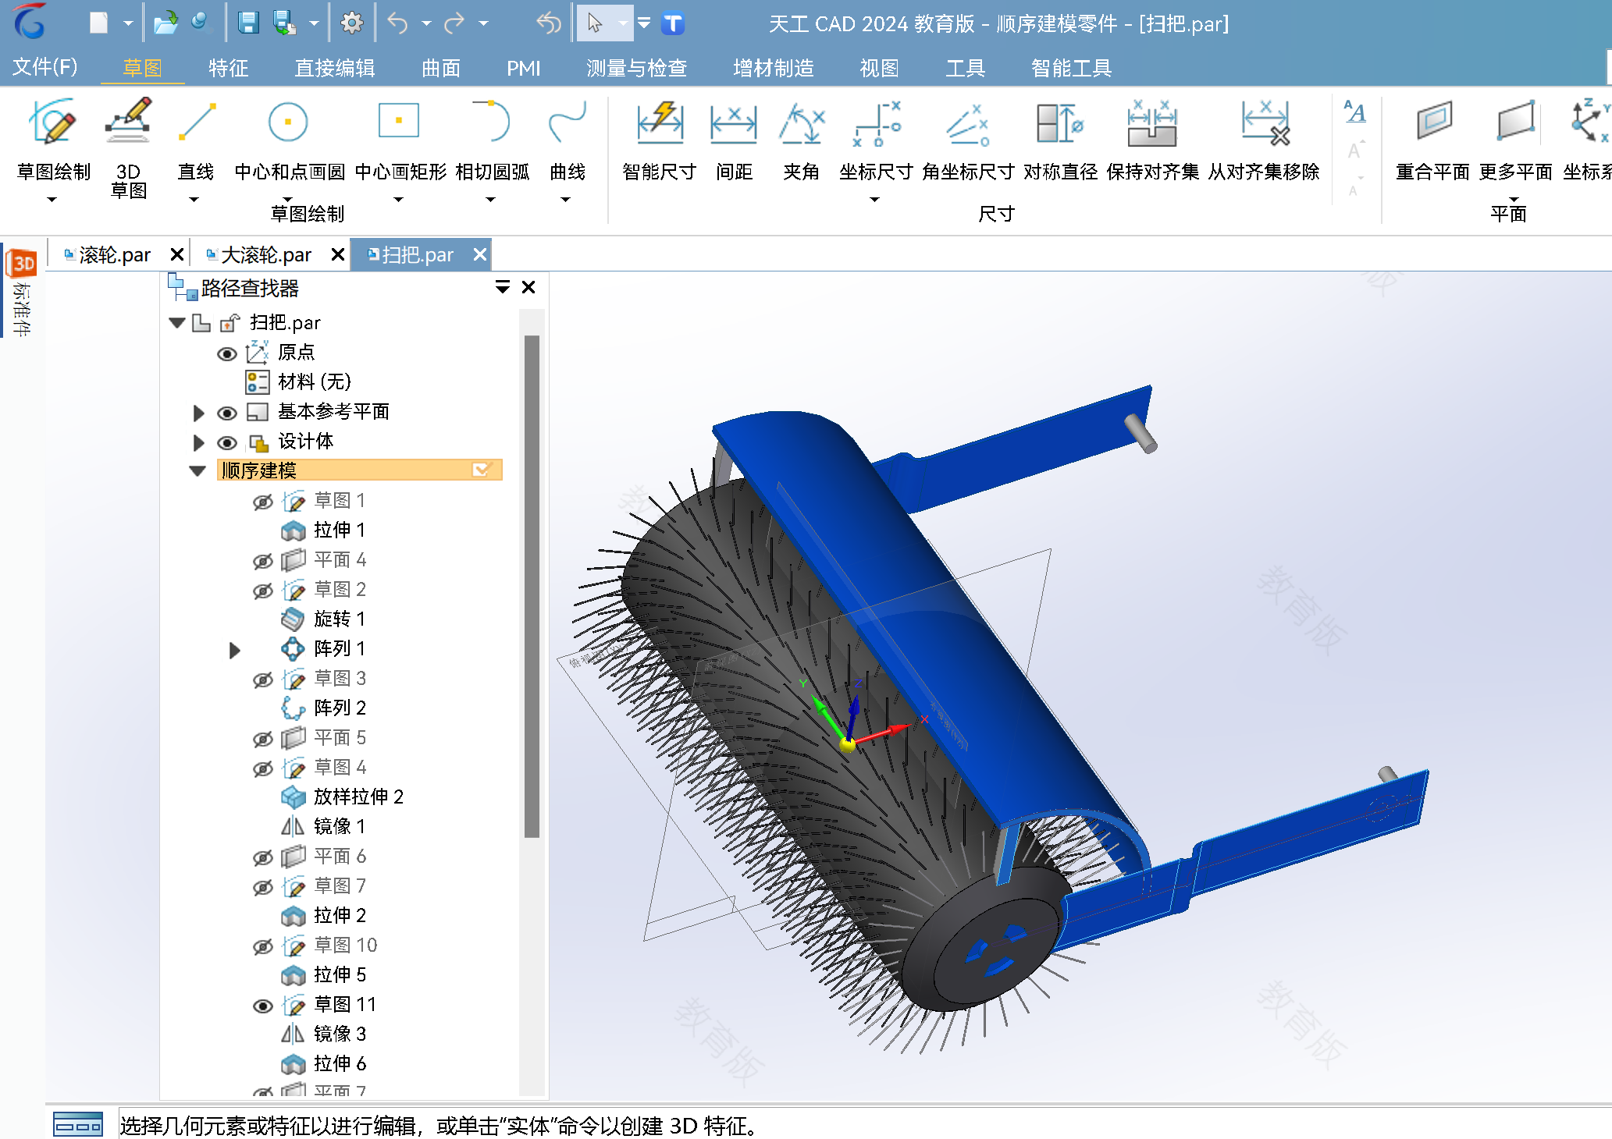Click the 顺序建模 header checkbox icon

pyautogui.click(x=481, y=470)
